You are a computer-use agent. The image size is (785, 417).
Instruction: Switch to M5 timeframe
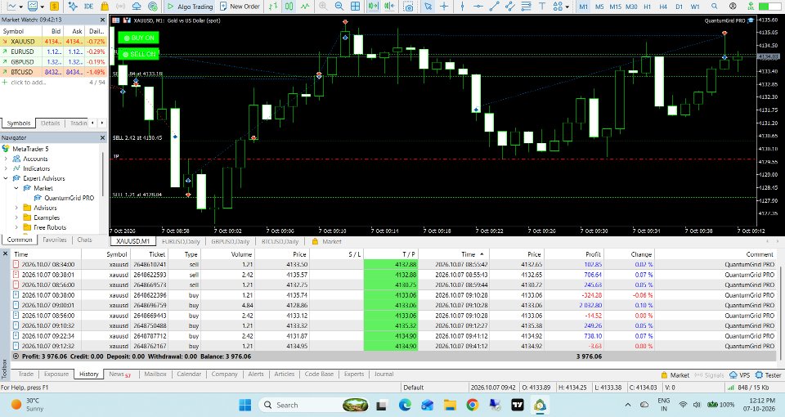(x=599, y=7)
